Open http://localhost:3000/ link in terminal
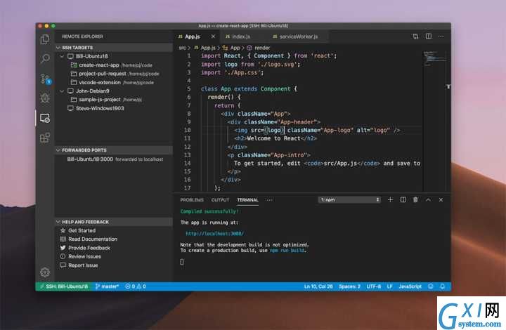This screenshot has width=506, height=330. (214, 234)
